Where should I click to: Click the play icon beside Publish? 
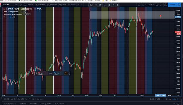click(x=179, y=5)
